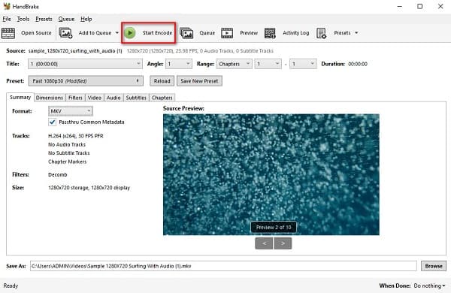This screenshot has height=293, width=451.
Task: Switch to the Subtitles tab
Action: point(136,98)
